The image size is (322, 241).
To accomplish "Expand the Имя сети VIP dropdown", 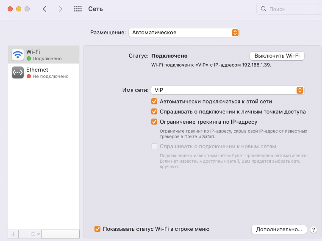I will [x=228, y=90].
